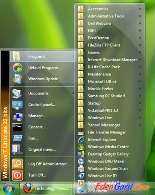Click the Run... label
Viewport: 155px width, 195px height.
click(x=33, y=138)
